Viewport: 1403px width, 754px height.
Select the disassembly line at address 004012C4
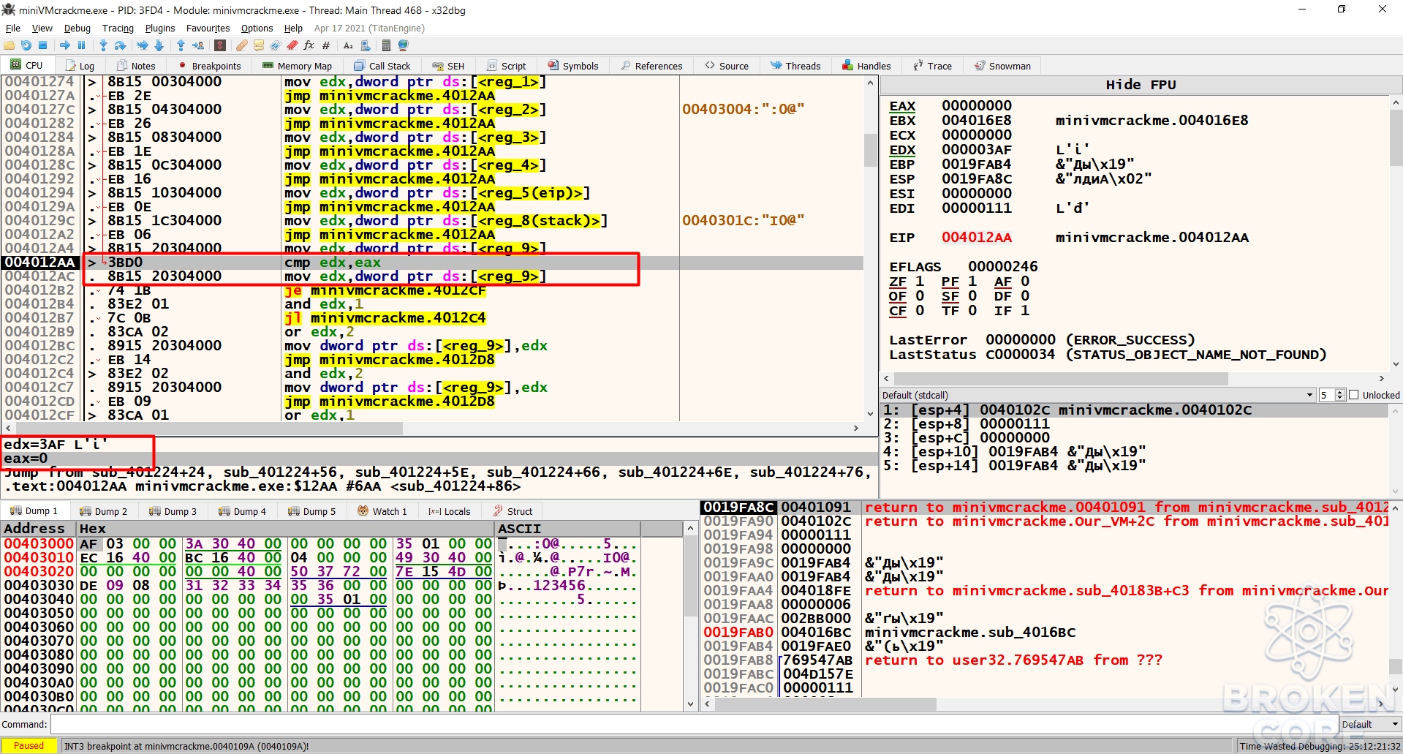431,374
